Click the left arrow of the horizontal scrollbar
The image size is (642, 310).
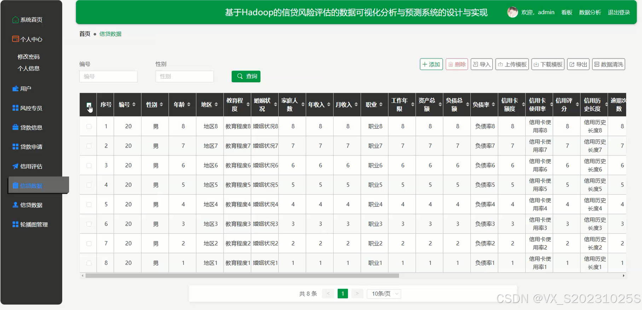[83, 276]
